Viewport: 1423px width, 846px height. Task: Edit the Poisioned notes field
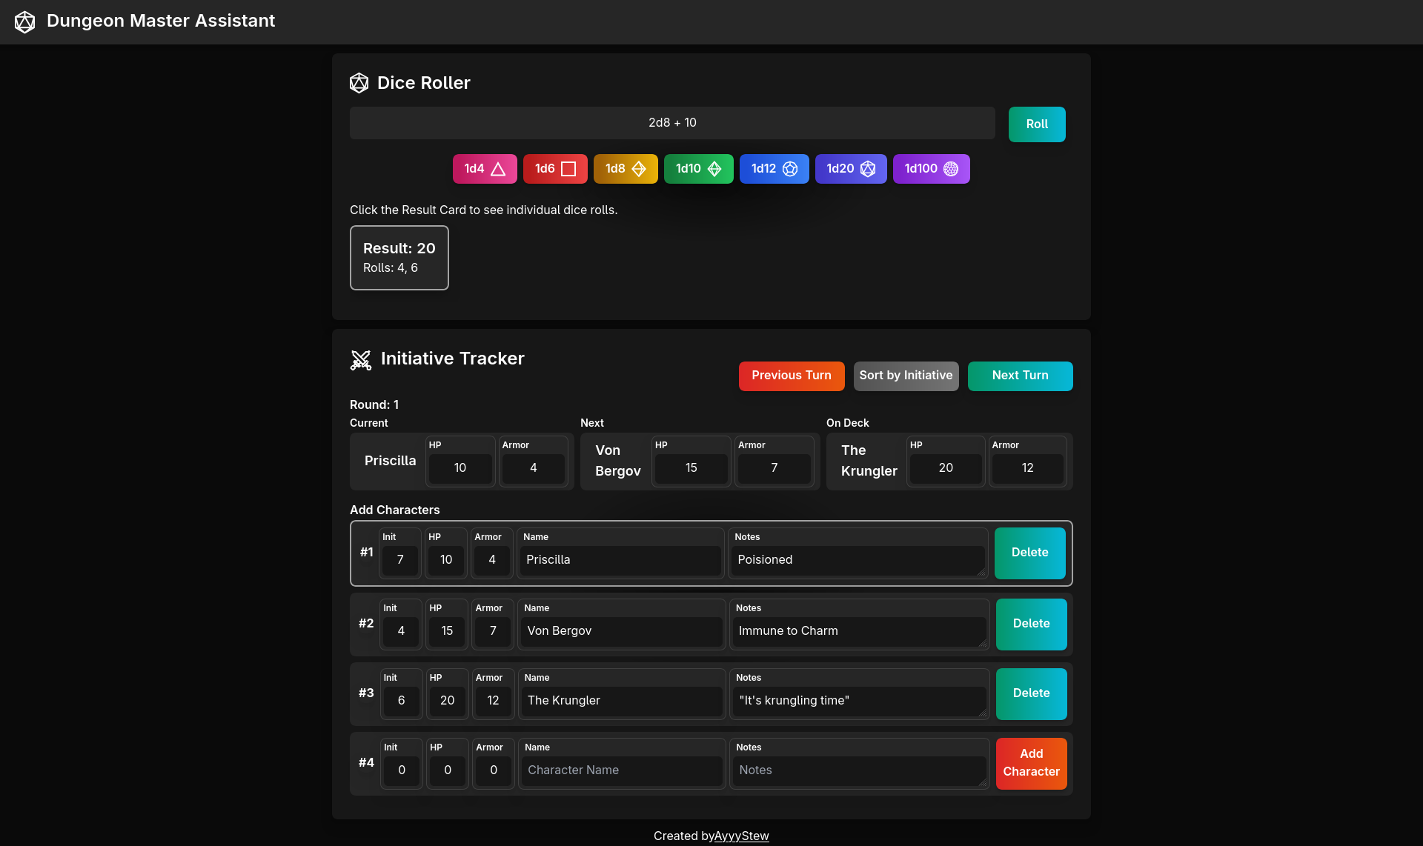859,560
